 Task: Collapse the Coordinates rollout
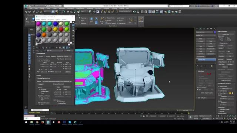pyautogui.click(x=41, y=53)
